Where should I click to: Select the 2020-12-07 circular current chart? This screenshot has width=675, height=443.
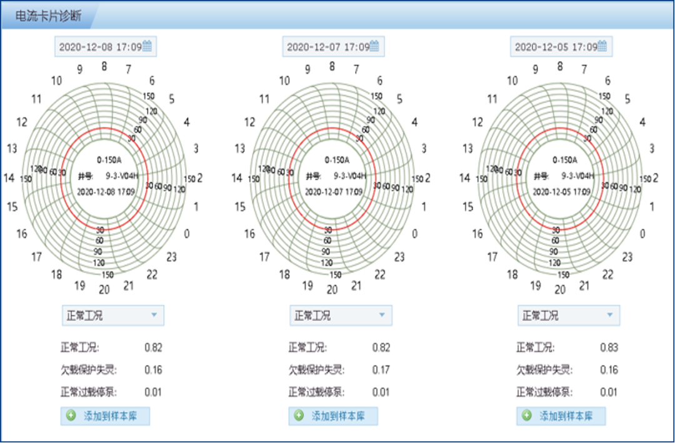[332, 177]
